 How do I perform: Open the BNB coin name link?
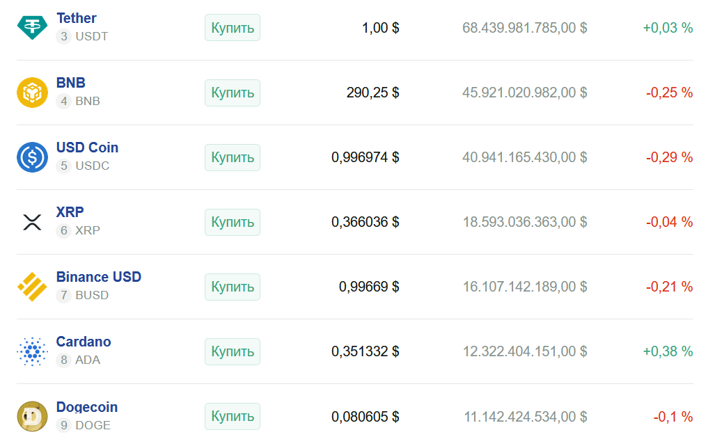(70, 83)
